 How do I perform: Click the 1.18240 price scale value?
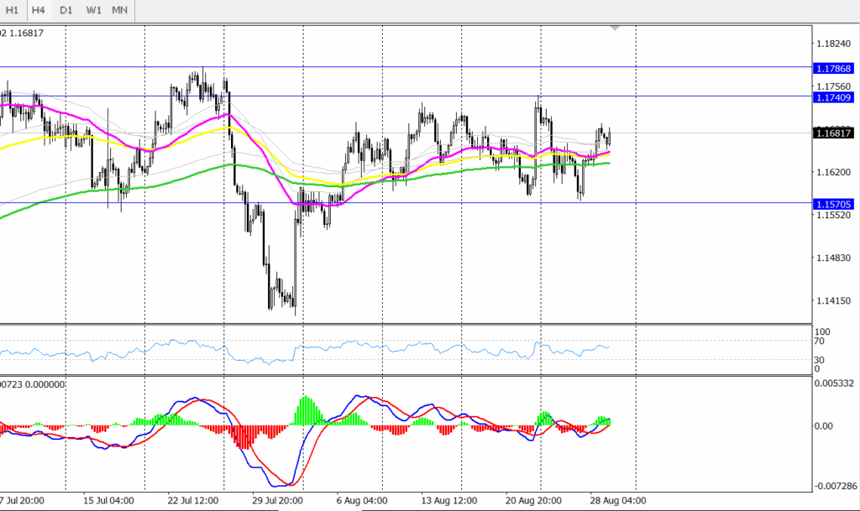[833, 44]
